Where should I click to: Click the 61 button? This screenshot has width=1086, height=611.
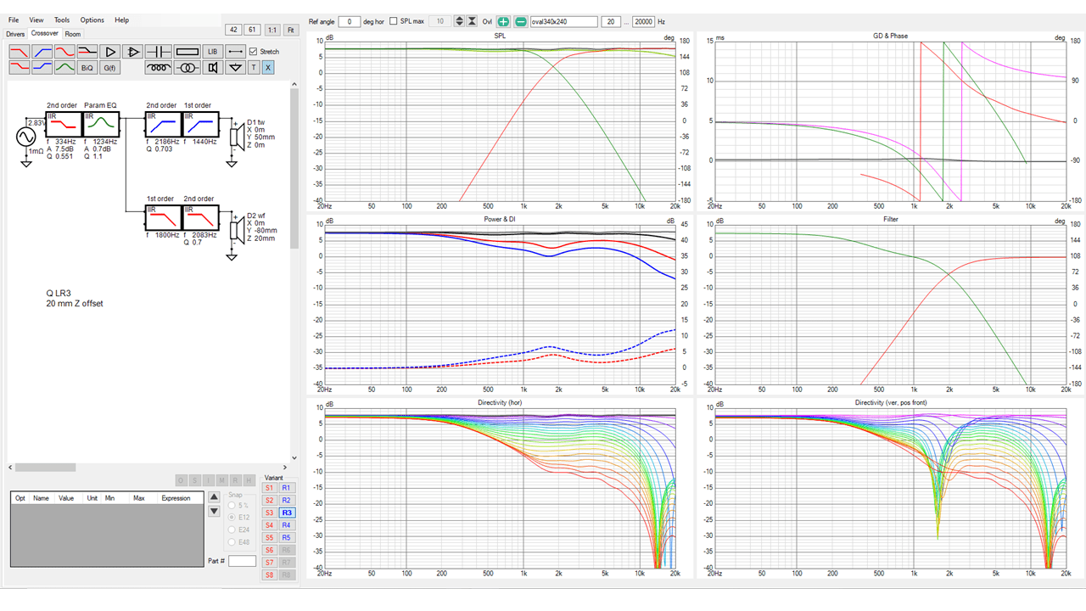tap(253, 30)
